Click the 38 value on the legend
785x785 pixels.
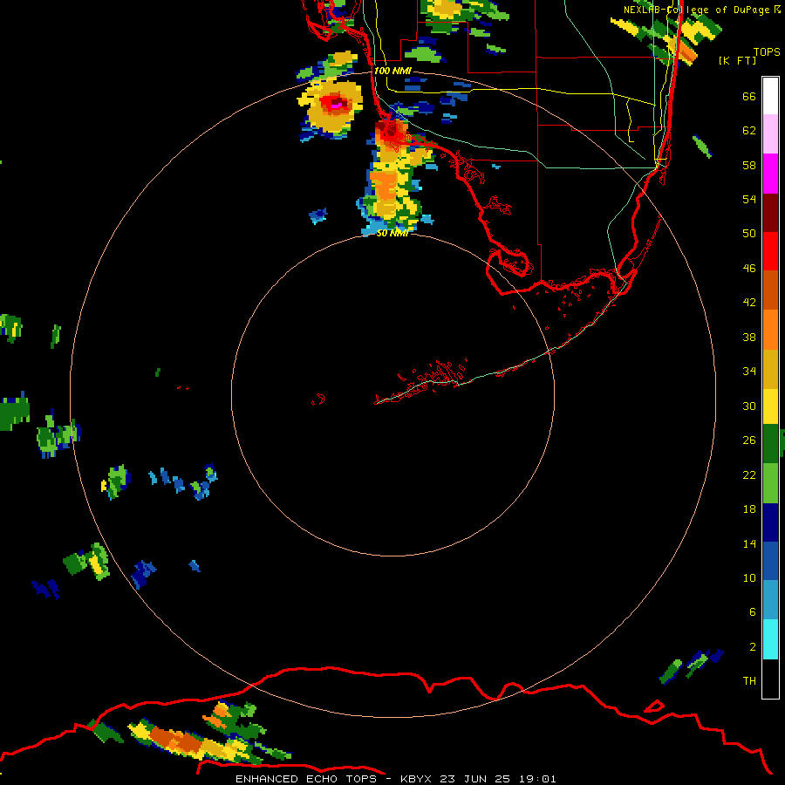tap(749, 338)
